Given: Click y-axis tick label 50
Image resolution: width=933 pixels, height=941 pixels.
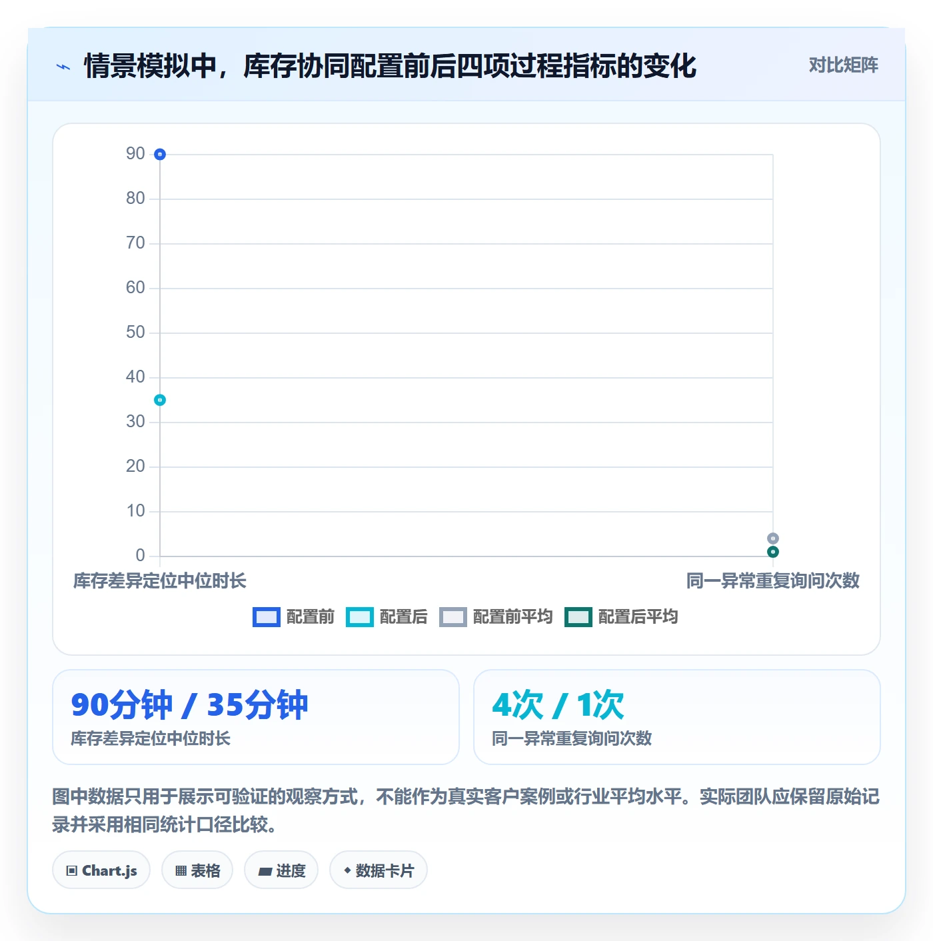Looking at the screenshot, I should [135, 333].
